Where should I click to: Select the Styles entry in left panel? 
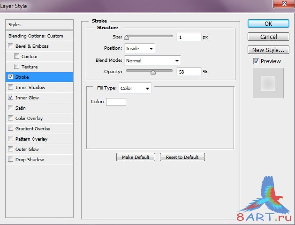[40, 25]
